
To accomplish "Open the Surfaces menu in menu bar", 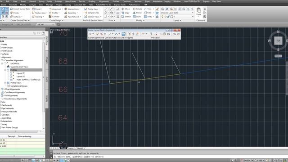I will click(58, 1).
